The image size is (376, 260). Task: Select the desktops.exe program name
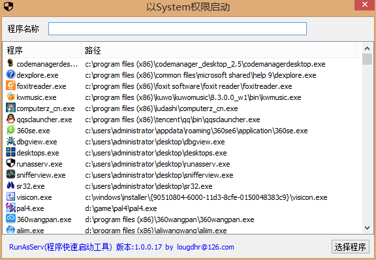tap(38, 153)
